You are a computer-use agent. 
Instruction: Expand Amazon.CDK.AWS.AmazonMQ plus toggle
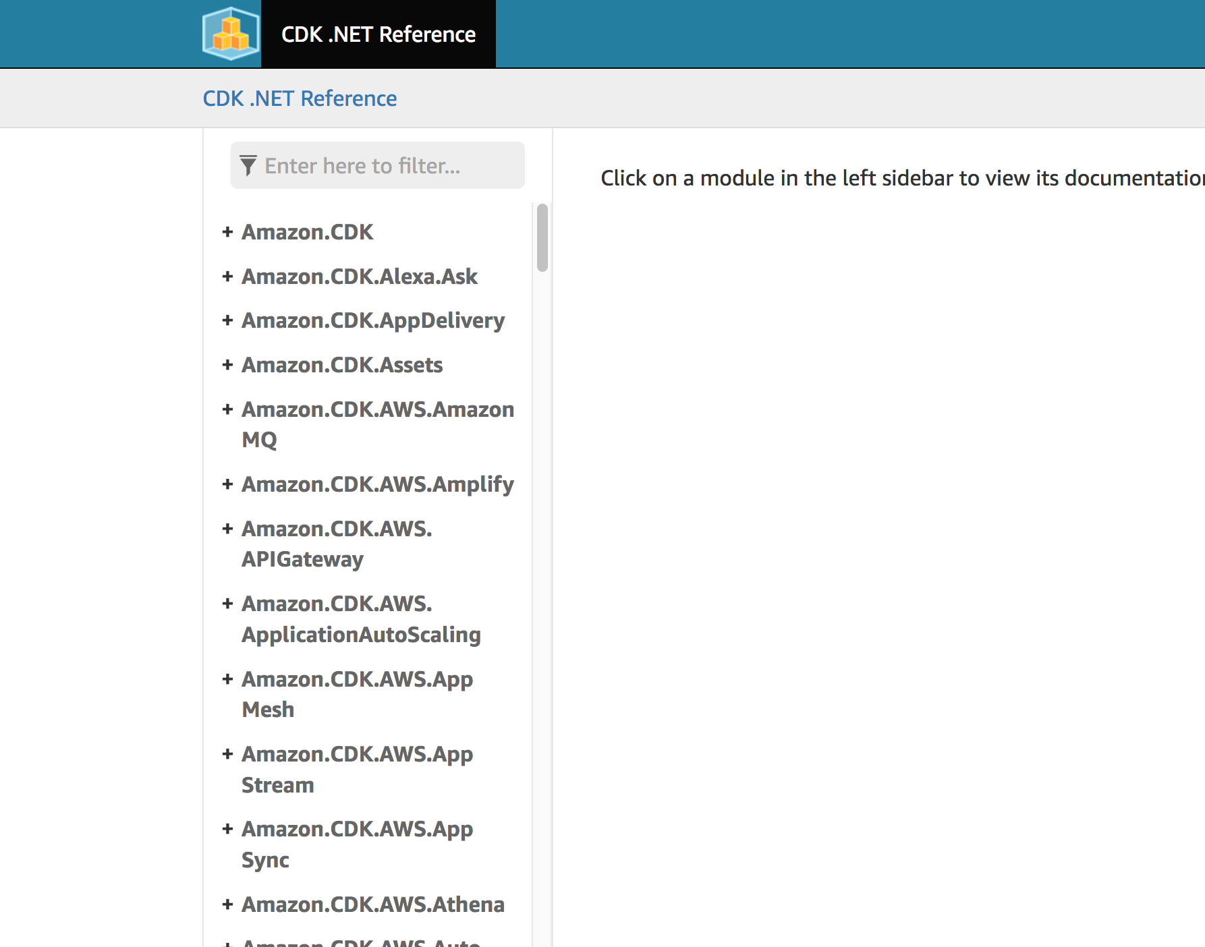coord(227,409)
